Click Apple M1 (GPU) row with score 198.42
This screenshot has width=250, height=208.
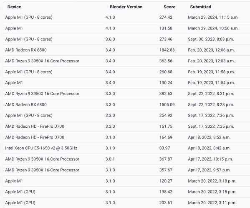126,192
